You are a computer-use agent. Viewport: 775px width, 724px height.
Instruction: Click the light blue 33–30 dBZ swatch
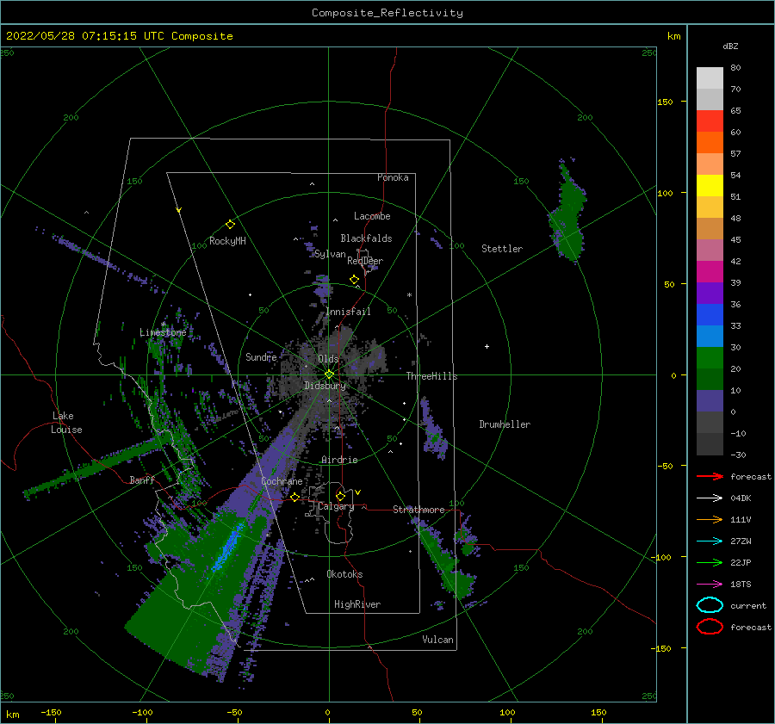(x=710, y=336)
